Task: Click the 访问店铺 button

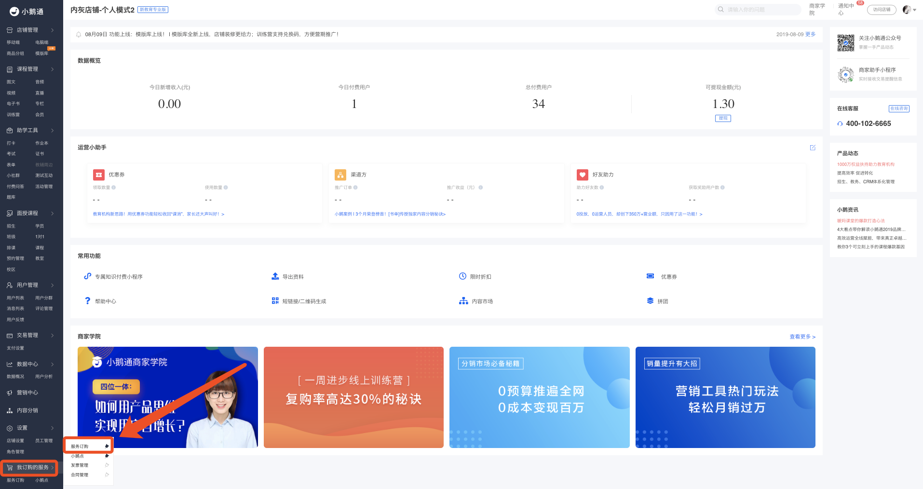Action: 882,10
